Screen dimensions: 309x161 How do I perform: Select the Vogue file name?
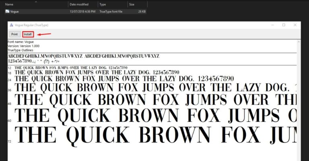pos(14,12)
